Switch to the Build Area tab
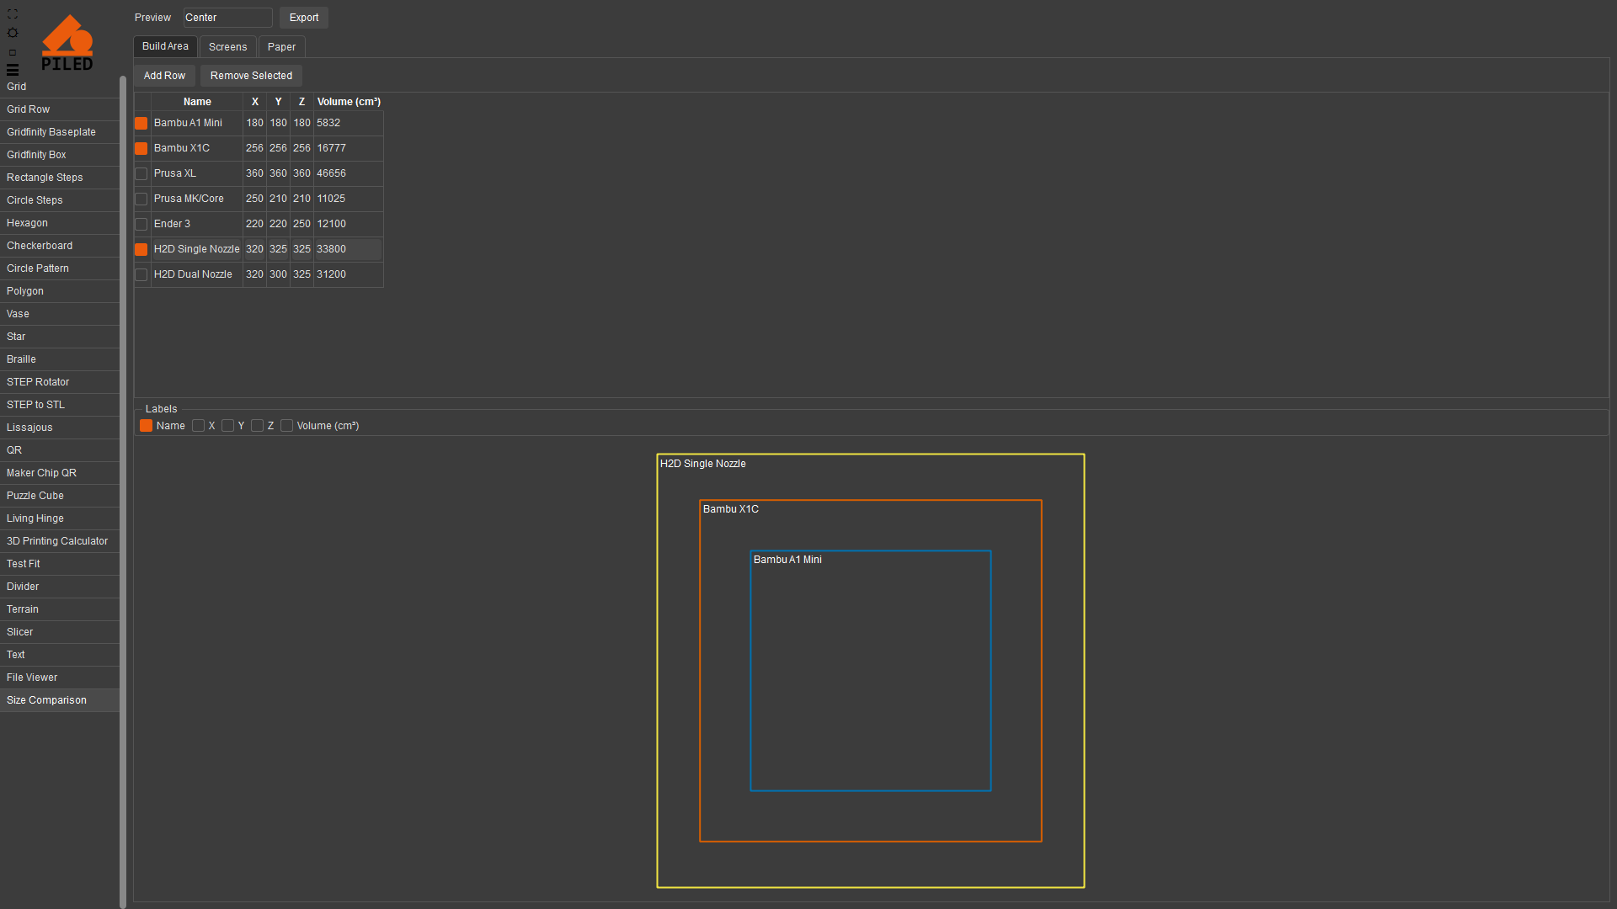Viewport: 1617px width, 909px height. click(x=165, y=46)
